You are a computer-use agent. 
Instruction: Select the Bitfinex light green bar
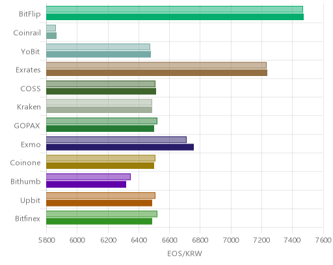(x=101, y=214)
